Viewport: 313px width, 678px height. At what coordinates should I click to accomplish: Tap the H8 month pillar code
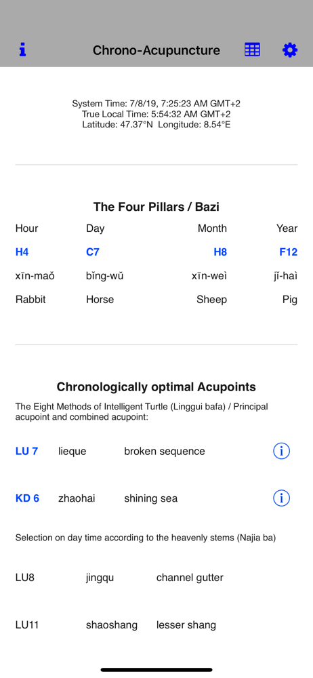(220, 252)
